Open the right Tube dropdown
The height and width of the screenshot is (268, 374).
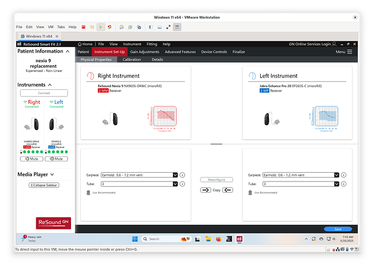point(175,184)
